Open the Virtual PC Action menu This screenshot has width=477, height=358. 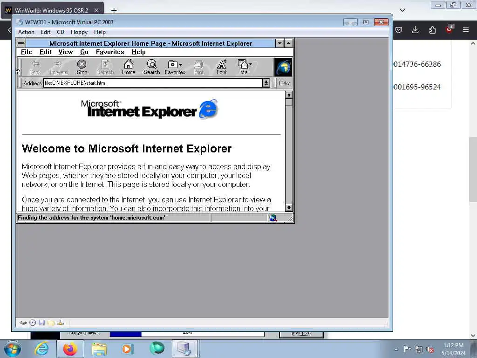[26, 32]
